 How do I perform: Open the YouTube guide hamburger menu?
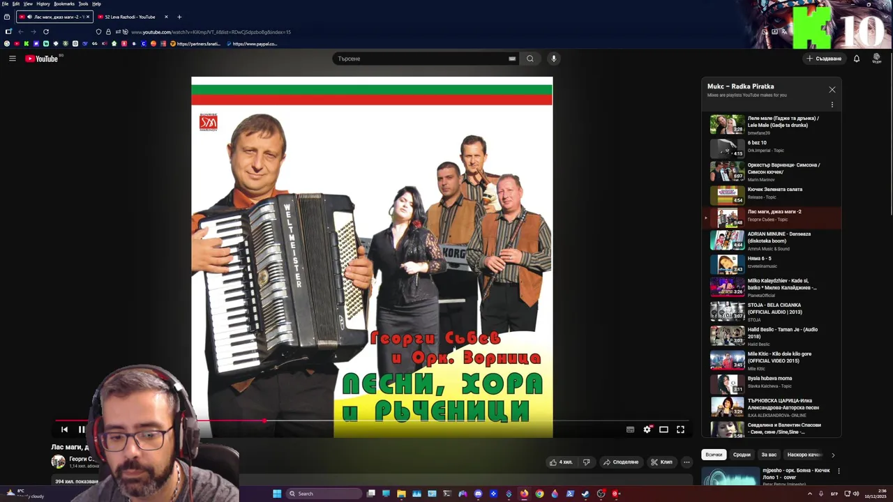(12, 59)
